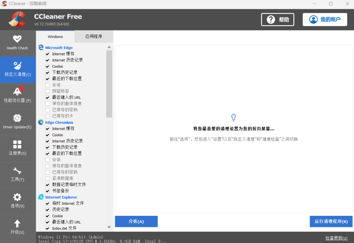This screenshot has height=243, width=354.
Task: Open the 工具(T) wrench section
Action: pyautogui.click(x=18, y=175)
